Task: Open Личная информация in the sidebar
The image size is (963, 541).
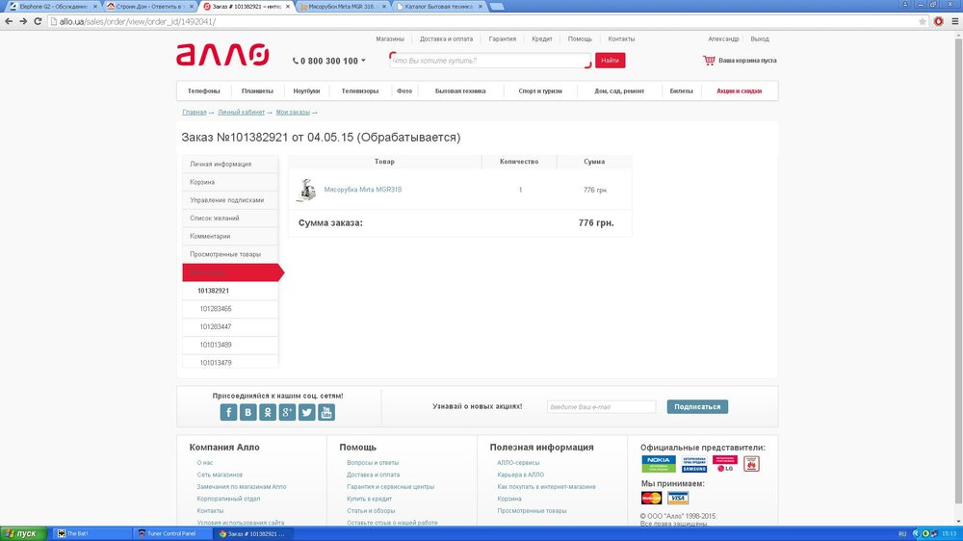Action: [x=230, y=164]
